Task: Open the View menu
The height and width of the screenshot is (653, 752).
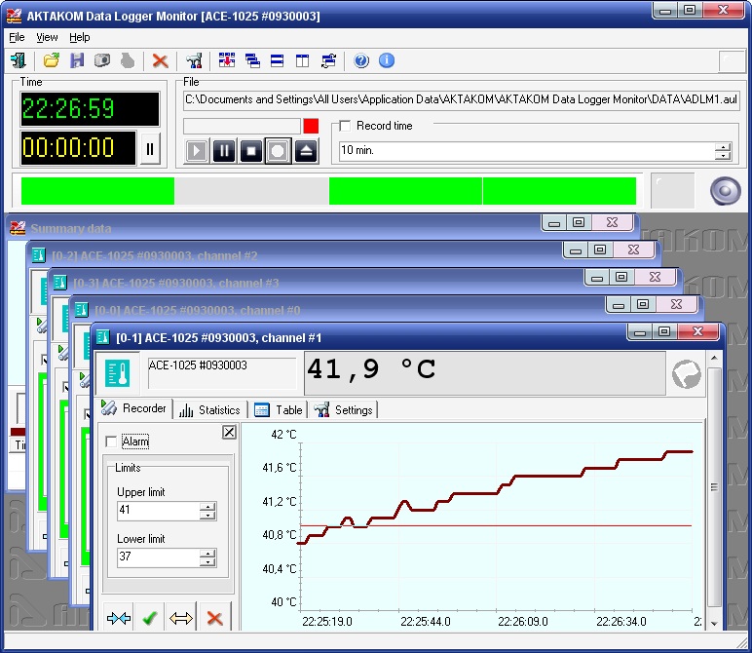Action: pos(47,37)
